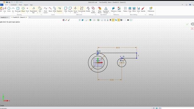Click the circle diameter dimension in small circle
The image size is (194, 109).
[x=122, y=63]
